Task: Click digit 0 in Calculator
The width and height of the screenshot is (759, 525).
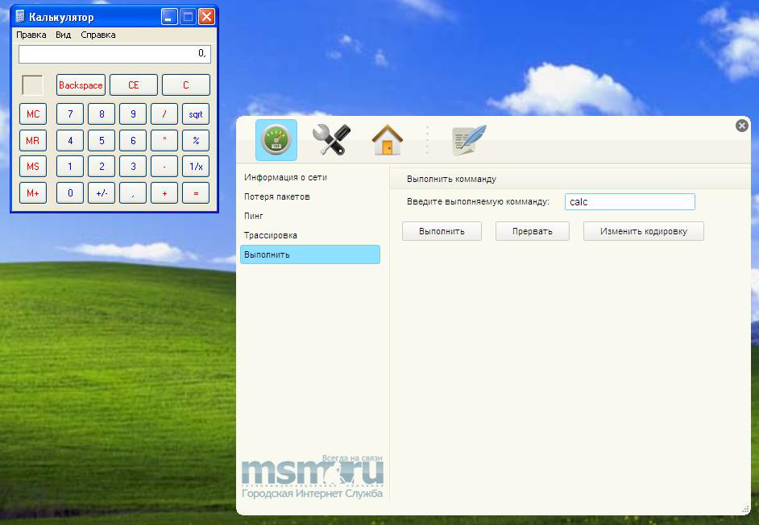Action: pos(70,192)
